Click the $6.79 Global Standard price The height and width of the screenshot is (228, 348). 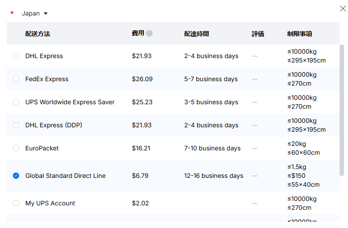coord(140,176)
